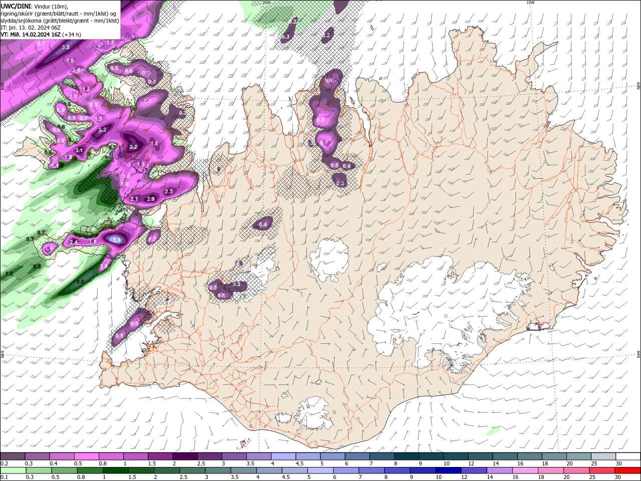
Task: Click the 0.1 label in the lower rain legend
Action: click(x=5, y=477)
